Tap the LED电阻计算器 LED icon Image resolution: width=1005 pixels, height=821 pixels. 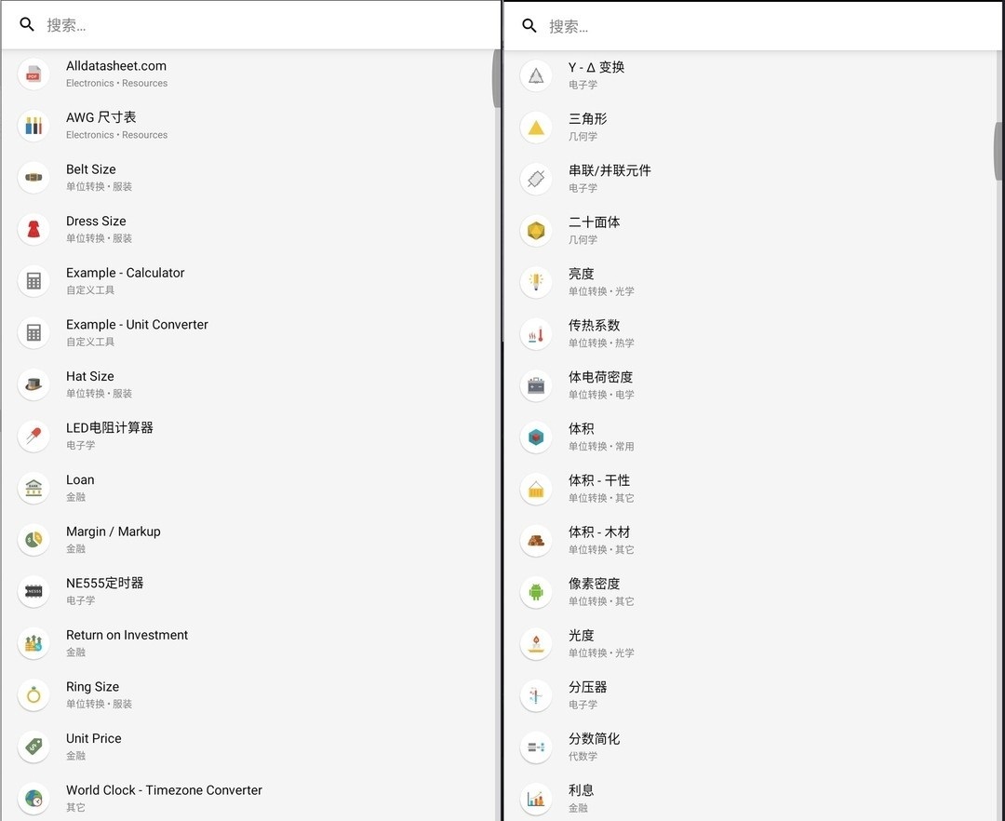33,436
